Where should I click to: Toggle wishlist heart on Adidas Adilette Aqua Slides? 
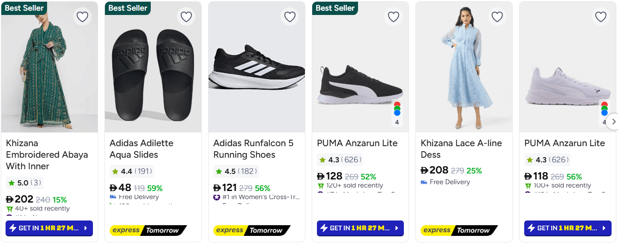[x=186, y=17]
